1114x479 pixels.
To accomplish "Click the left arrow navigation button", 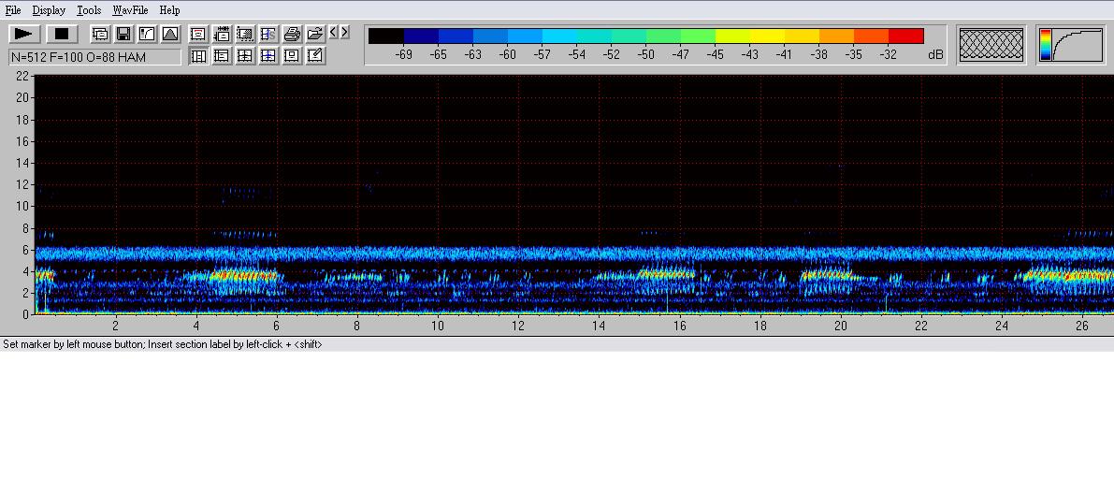I will (333, 33).
